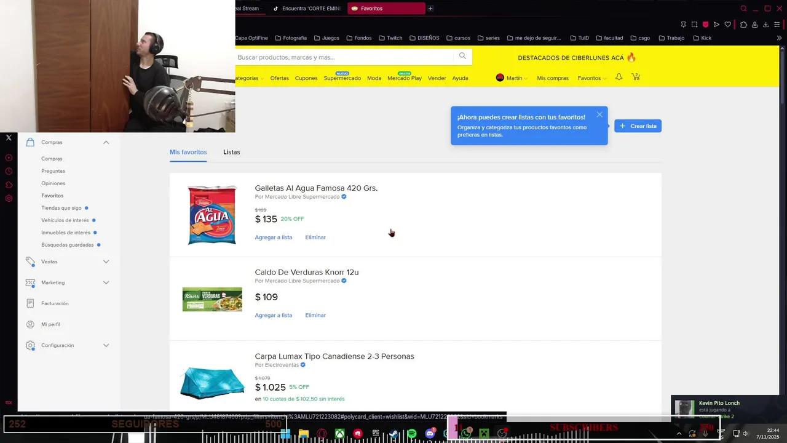Open the notifications bell

coord(619,77)
